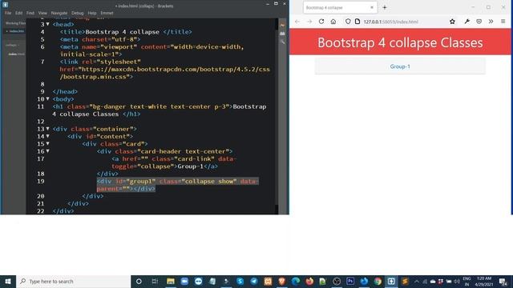Click the Bootstrap 4 collapse Classes heading
The width and height of the screenshot is (513, 288).
tap(400, 42)
